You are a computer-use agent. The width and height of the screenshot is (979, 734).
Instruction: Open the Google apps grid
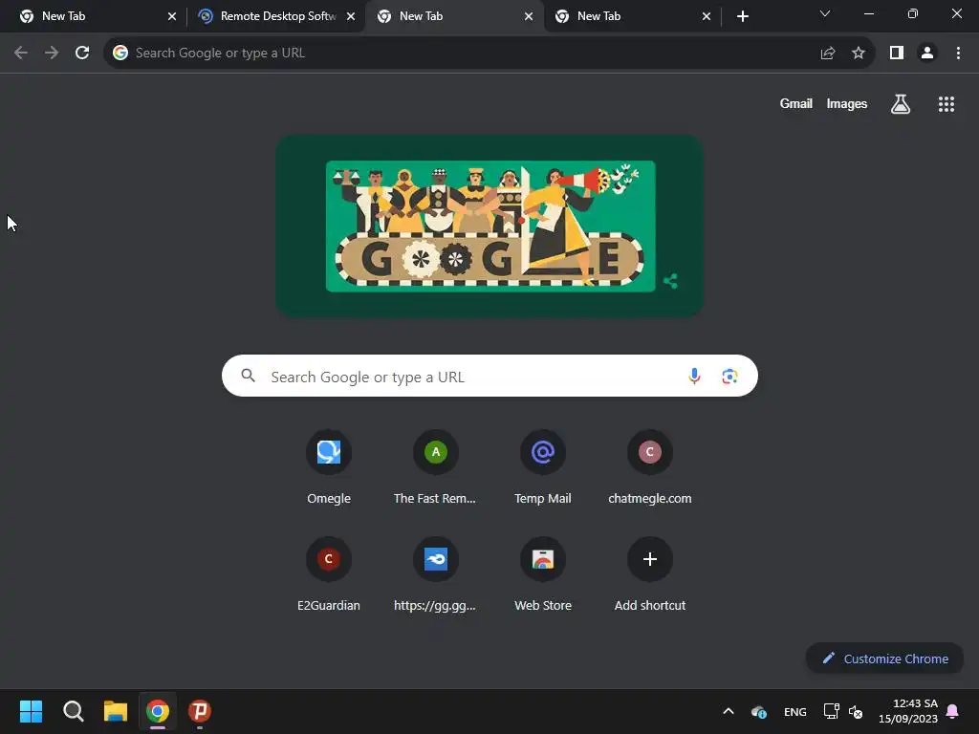tap(946, 104)
